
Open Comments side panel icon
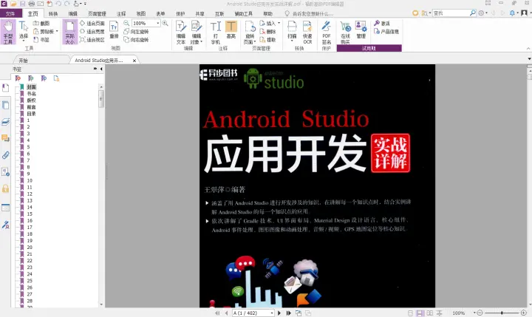click(5, 138)
